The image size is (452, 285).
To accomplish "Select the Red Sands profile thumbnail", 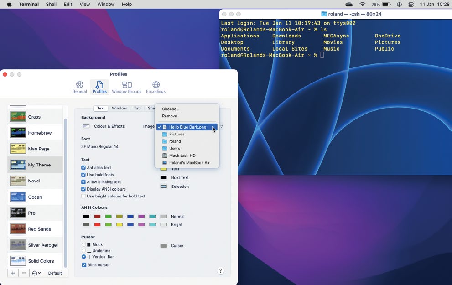I will 18,229.
